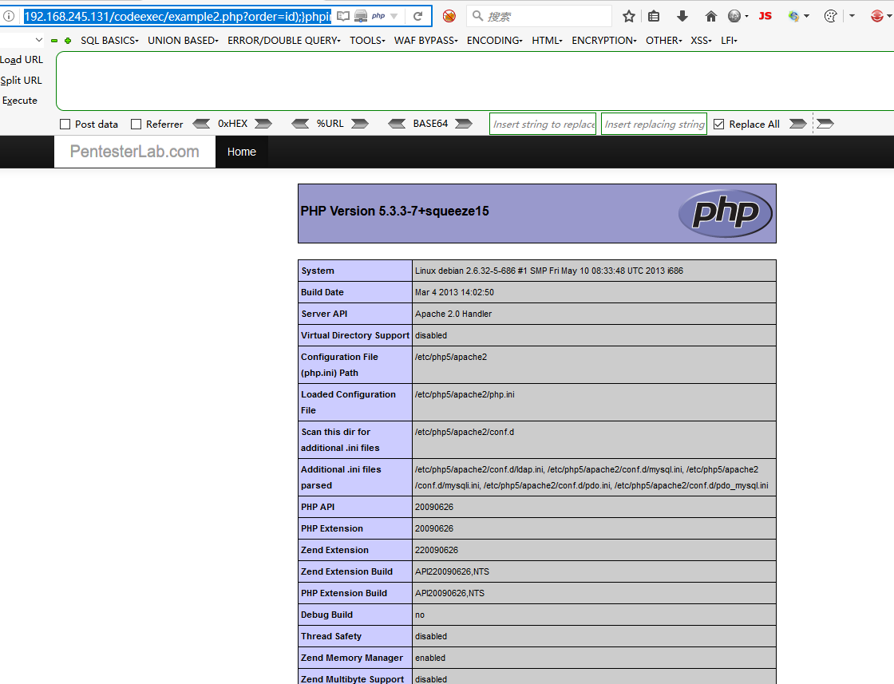
Task: Click the 0xHEX encode right arrow
Action: pyautogui.click(x=263, y=124)
